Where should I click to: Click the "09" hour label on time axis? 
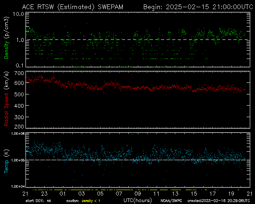137,194
